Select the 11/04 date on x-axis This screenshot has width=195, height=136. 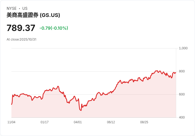click(11, 122)
